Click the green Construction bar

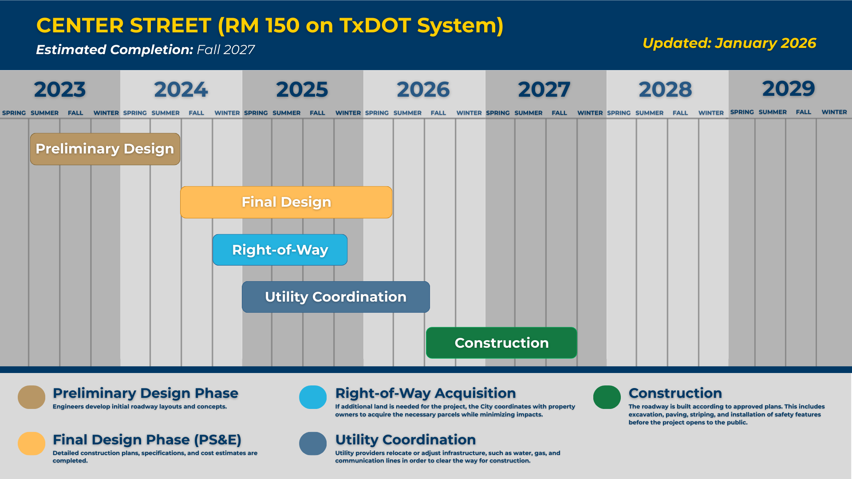pos(501,343)
